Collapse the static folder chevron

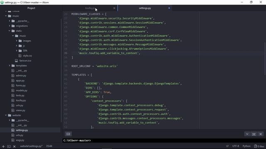click(x=10, y=31)
